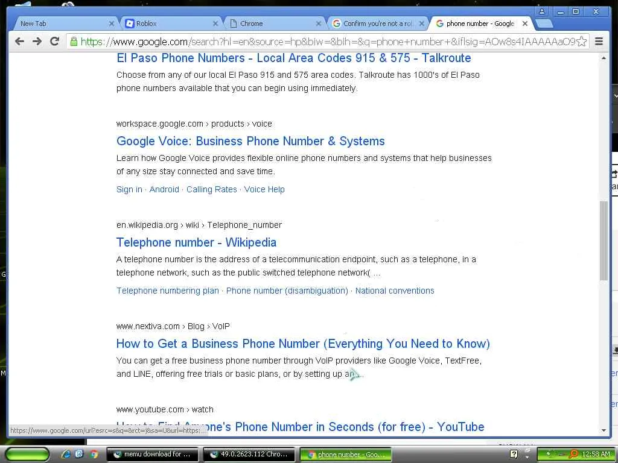Image resolution: width=618 pixels, height=463 pixels.
Task: Close the Confirm you're not a robot tab
Action: [422, 24]
